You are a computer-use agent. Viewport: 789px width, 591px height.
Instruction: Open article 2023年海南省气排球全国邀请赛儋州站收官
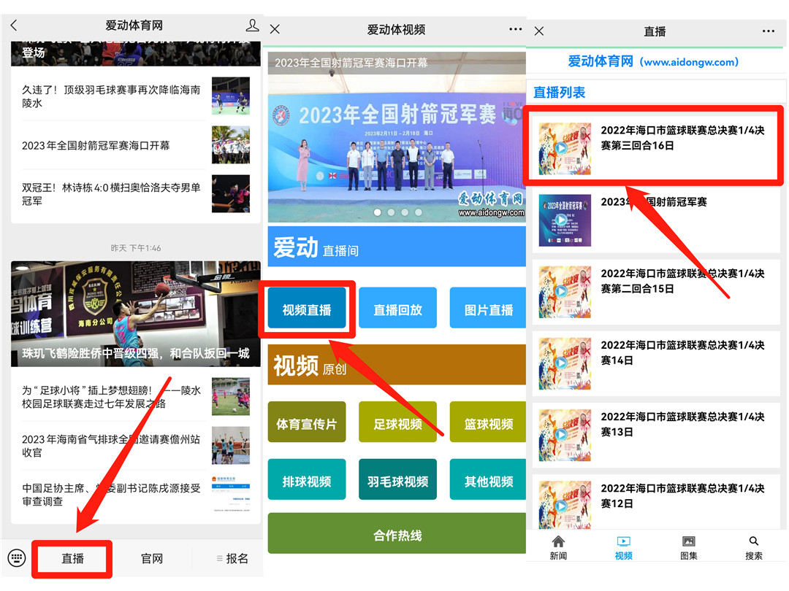pyautogui.click(x=135, y=446)
